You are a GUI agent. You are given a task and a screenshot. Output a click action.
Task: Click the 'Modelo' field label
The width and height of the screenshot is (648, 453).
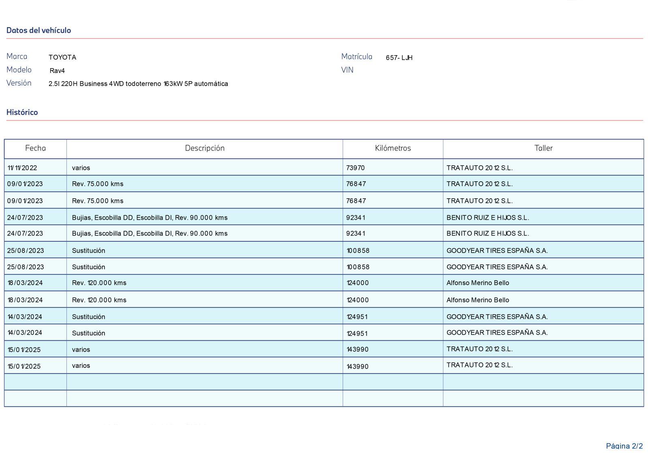pos(19,70)
